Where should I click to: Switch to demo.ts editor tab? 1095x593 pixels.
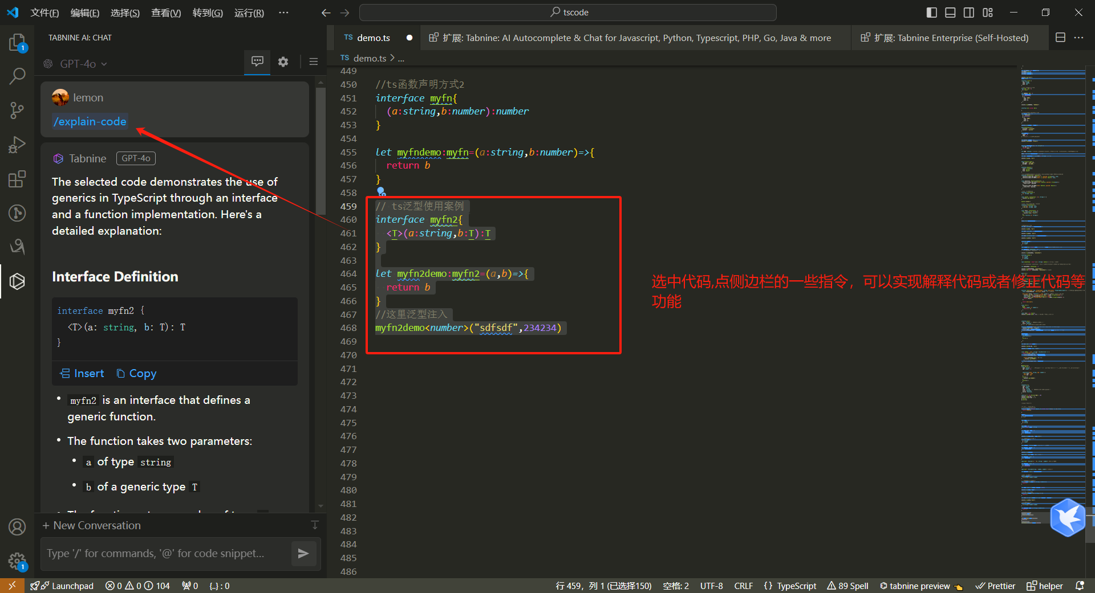[374, 38]
